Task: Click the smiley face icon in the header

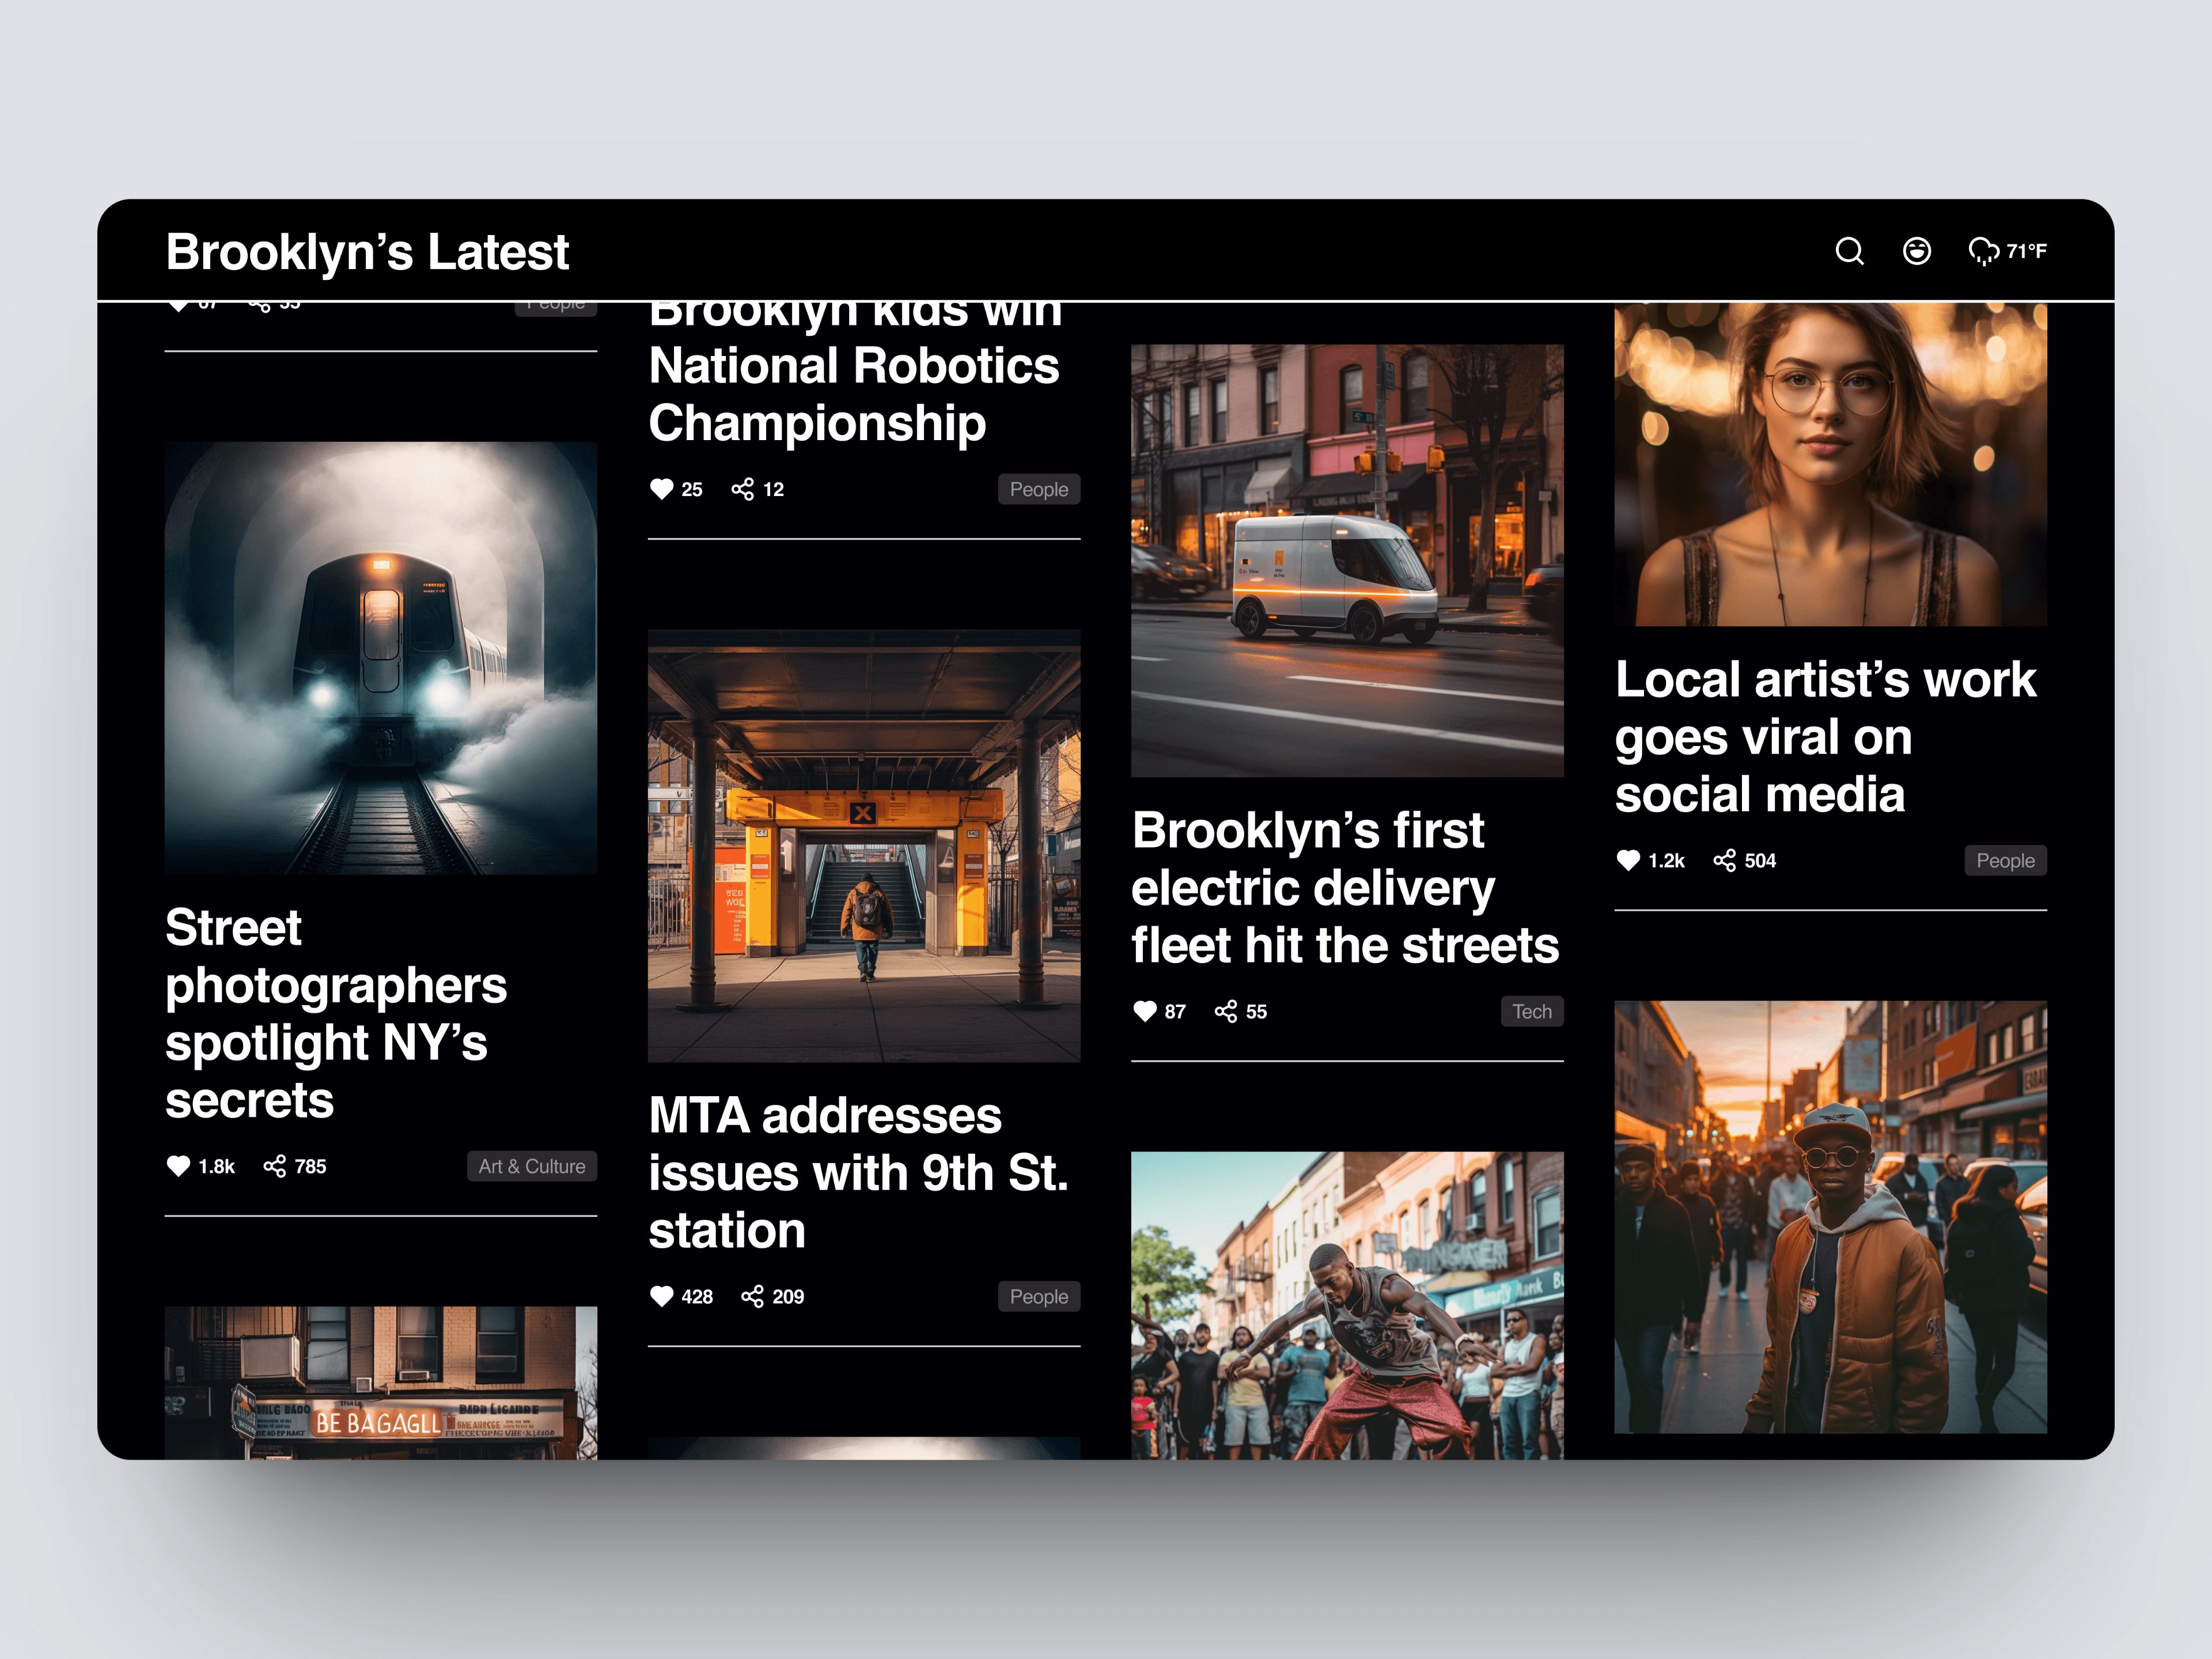Action: click(1916, 251)
